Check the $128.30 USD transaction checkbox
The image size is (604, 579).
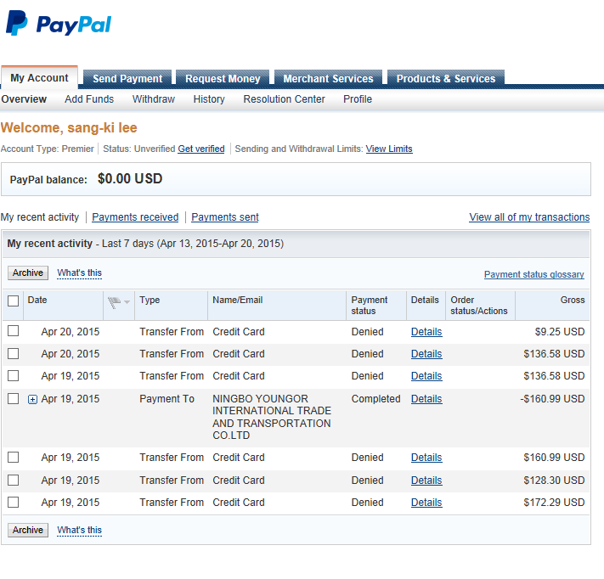[x=13, y=480]
